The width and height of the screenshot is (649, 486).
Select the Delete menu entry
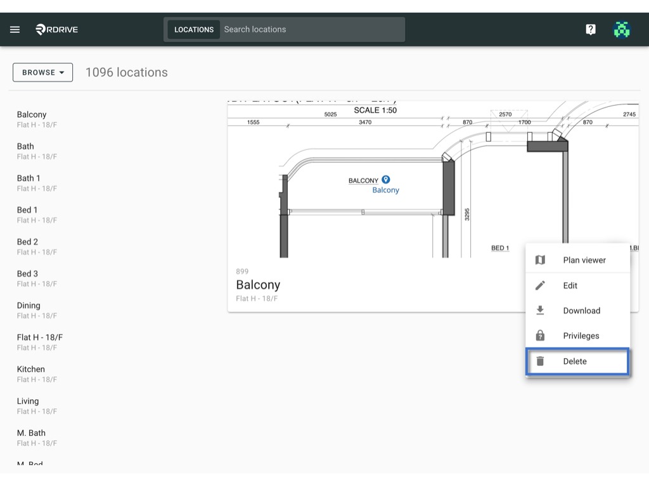coord(578,361)
